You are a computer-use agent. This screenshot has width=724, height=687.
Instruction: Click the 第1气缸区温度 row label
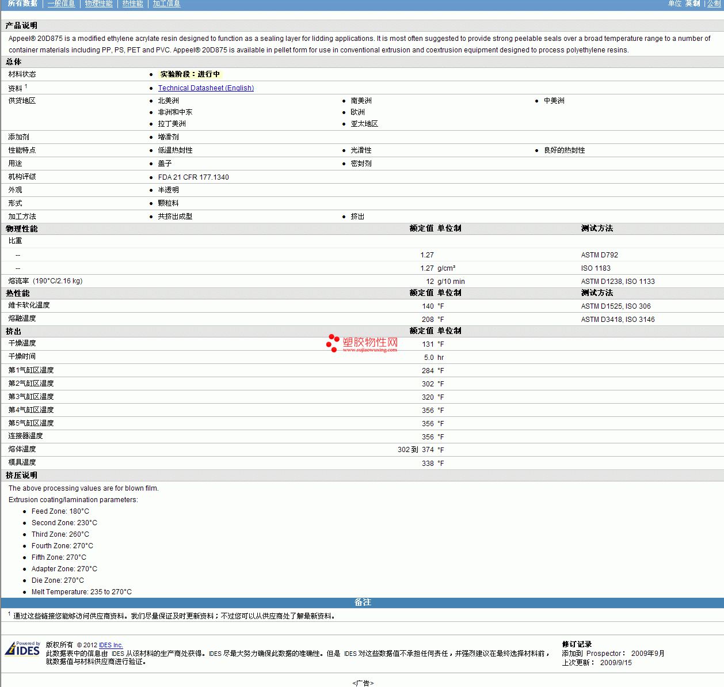pos(31,370)
